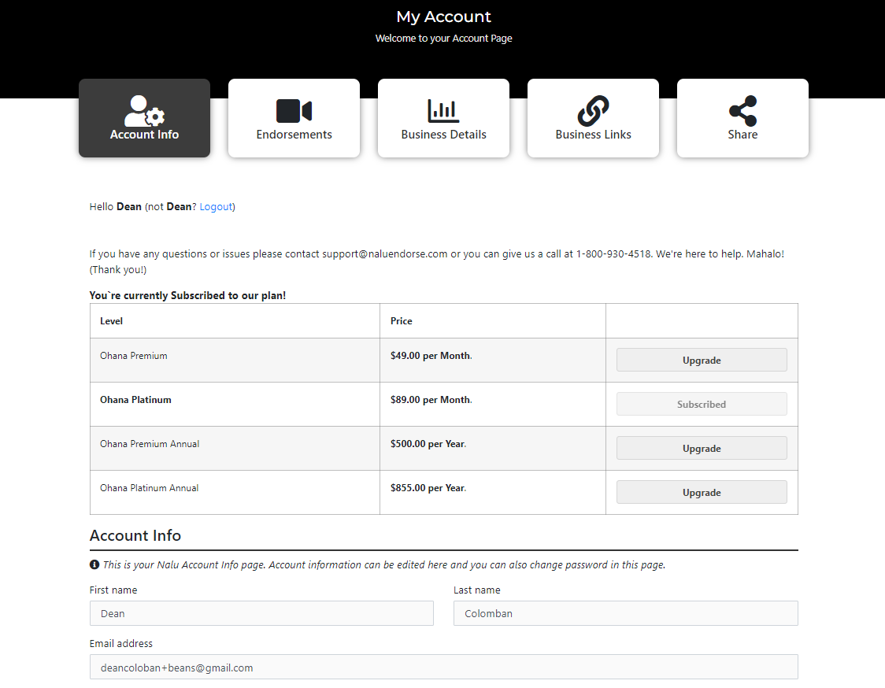Open Business Links via the chain link icon
The image size is (885, 688).
tap(593, 109)
